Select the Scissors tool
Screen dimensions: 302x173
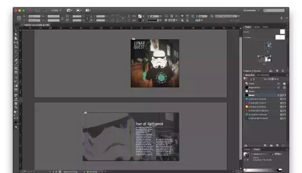16,77
